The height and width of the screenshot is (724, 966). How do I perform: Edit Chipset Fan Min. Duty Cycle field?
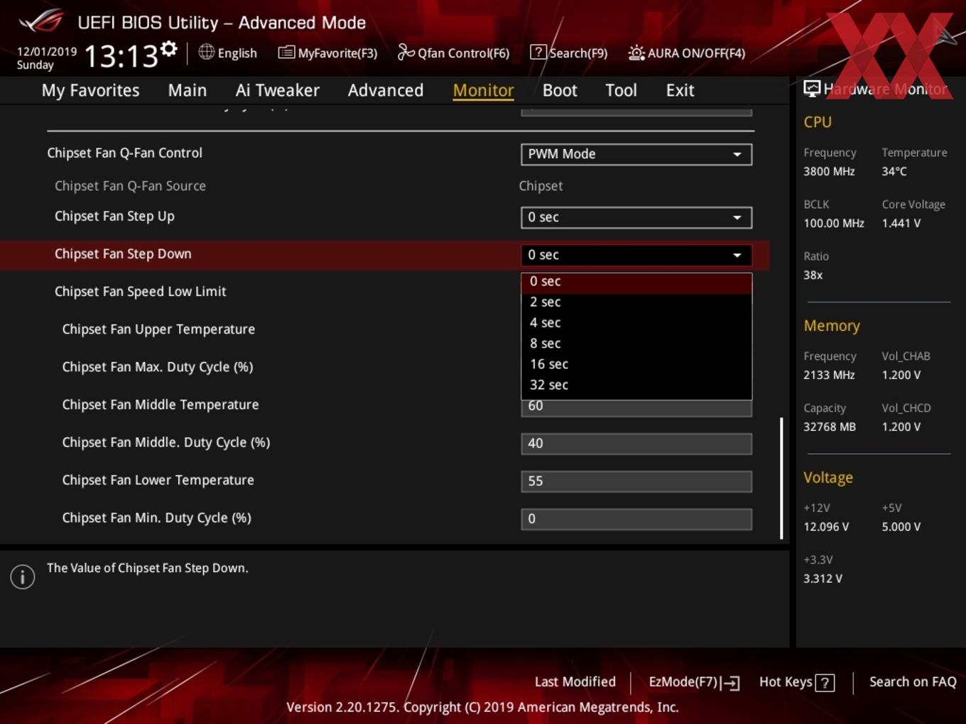click(x=636, y=519)
